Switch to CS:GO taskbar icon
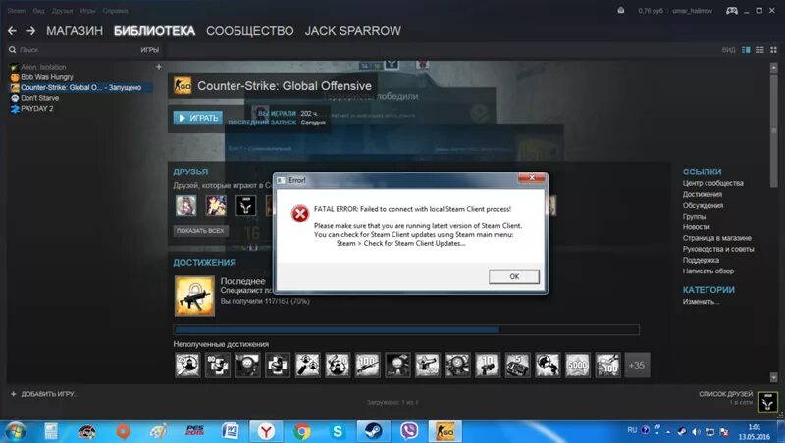 tap(445, 431)
